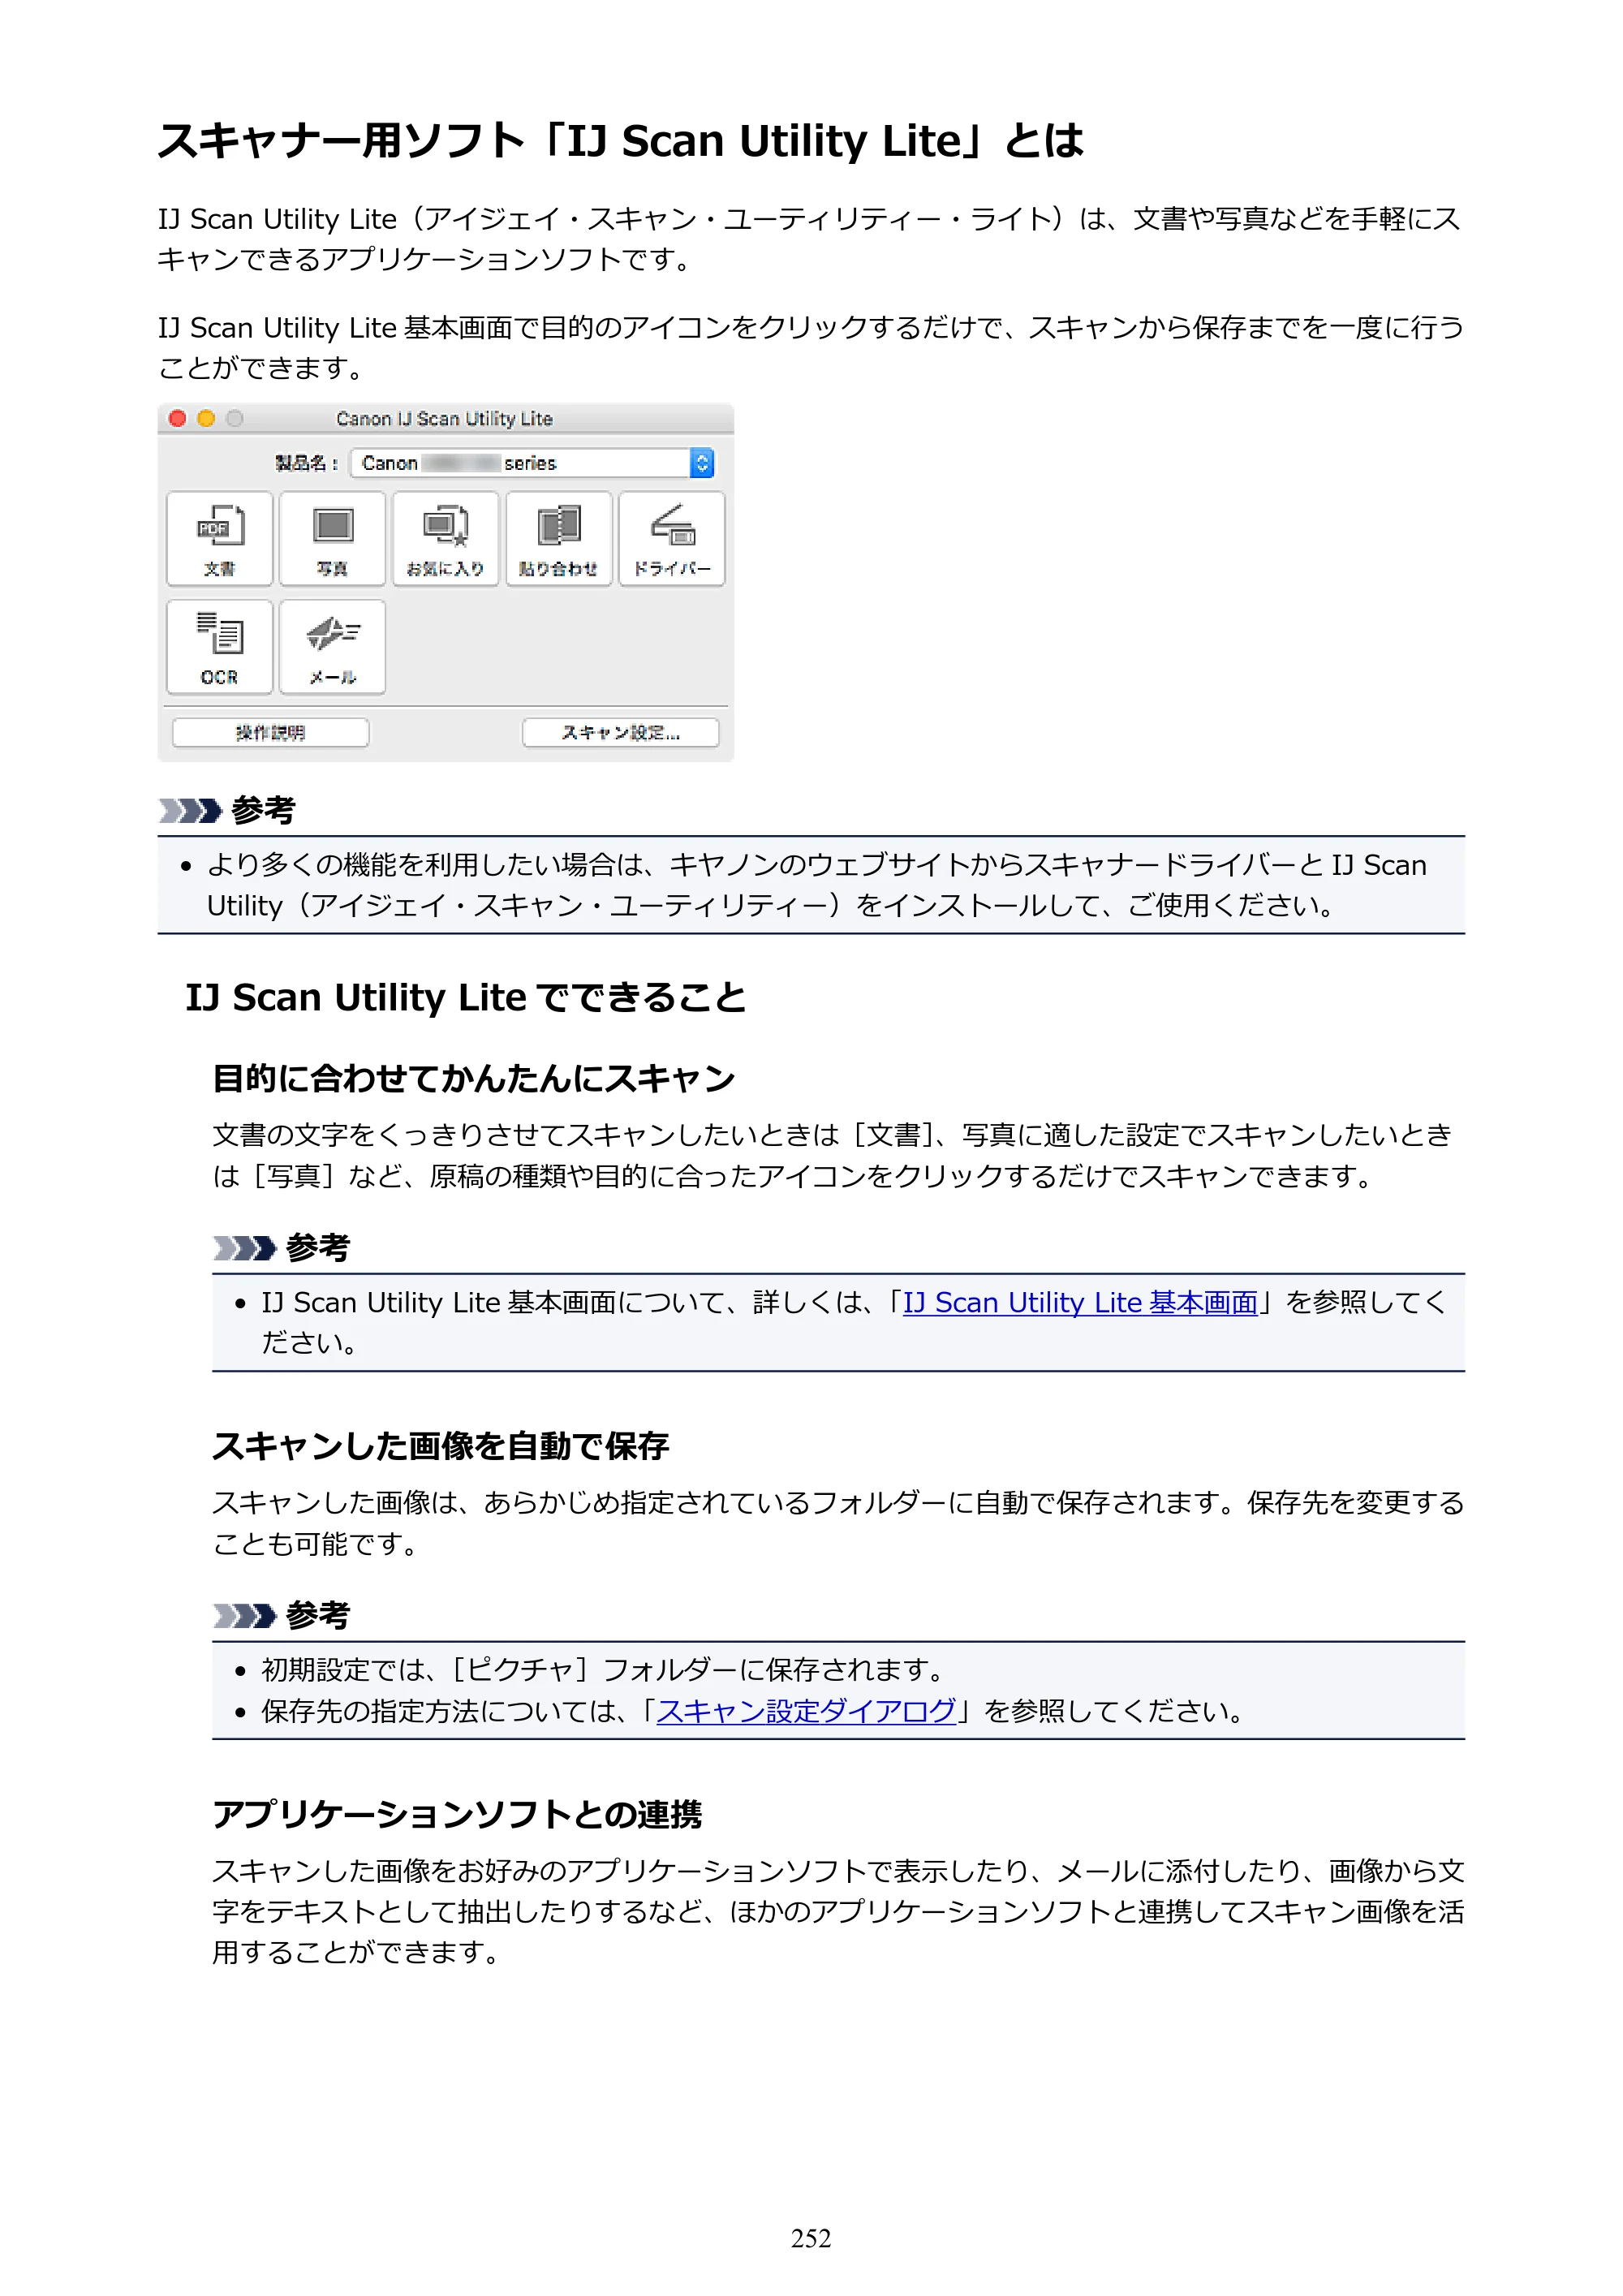Screen dimensions: 1623x2296
Task: Minimize window with the yellow button
Action: (x=206, y=419)
